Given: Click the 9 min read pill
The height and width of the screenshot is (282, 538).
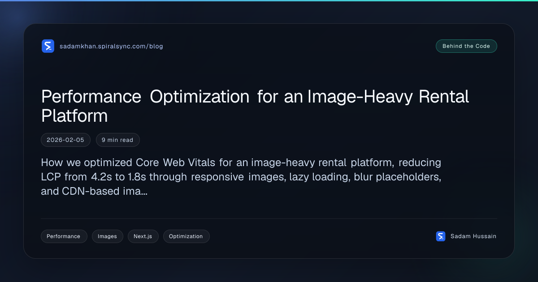Looking at the screenshot, I should coord(117,140).
